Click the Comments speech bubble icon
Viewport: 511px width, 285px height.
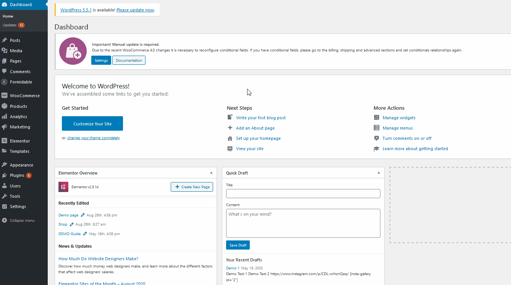4,71
